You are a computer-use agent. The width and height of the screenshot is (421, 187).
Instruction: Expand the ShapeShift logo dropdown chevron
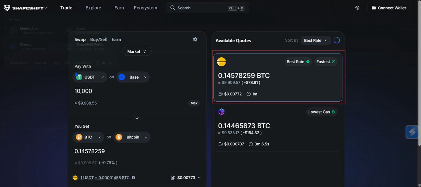point(46,8)
